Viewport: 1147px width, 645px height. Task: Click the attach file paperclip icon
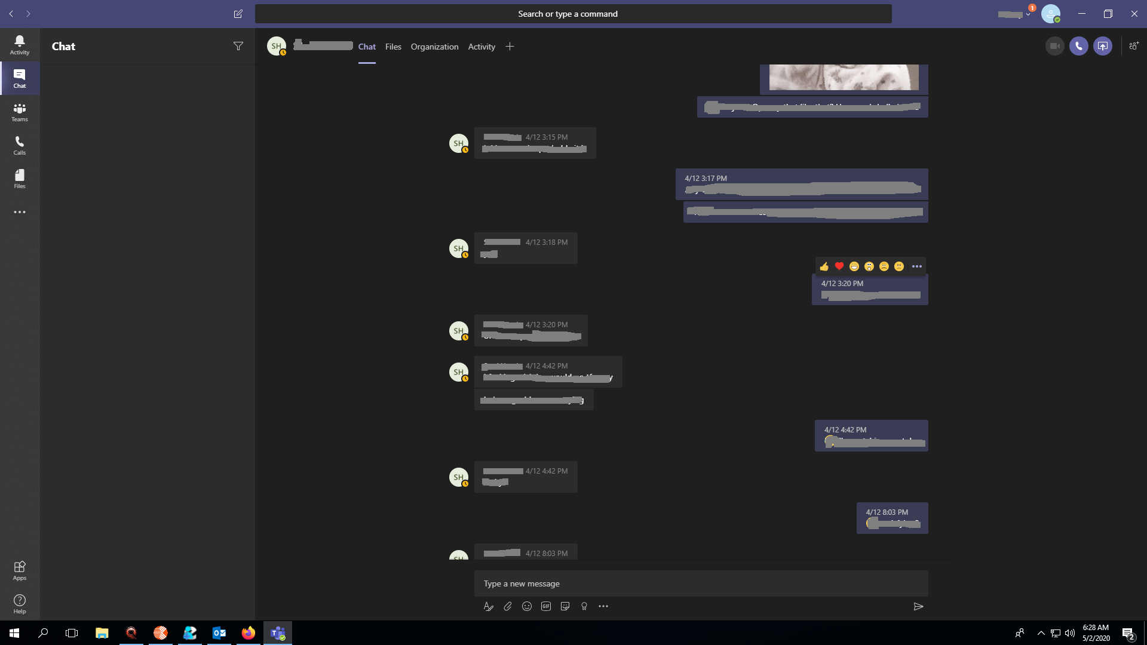tap(508, 606)
